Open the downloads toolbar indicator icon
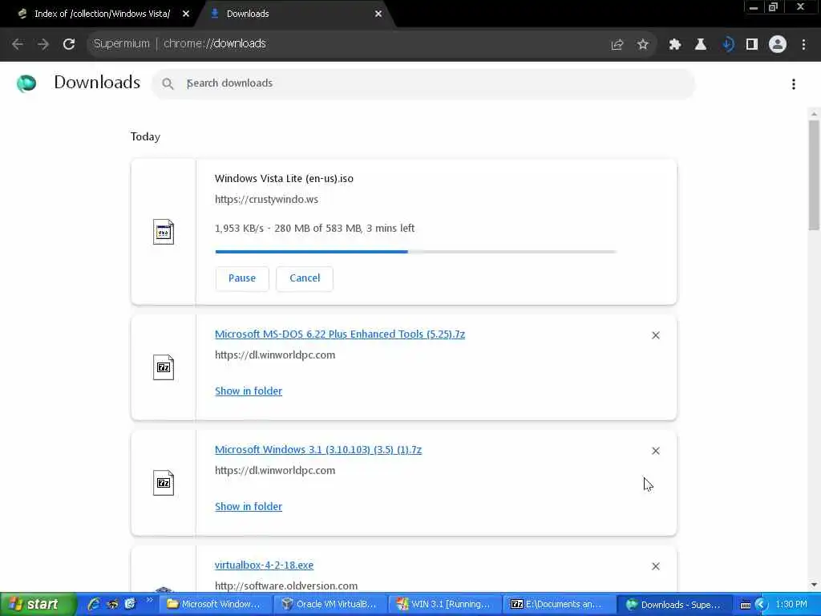The width and height of the screenshot is (821, 616). pyautogui.click(x=727, y=45)
